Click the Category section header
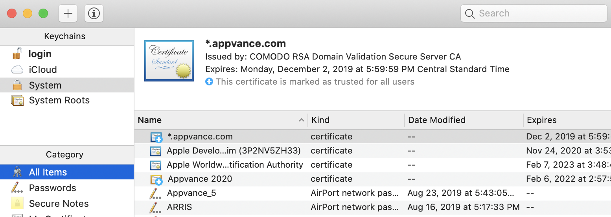 [67, 154]
